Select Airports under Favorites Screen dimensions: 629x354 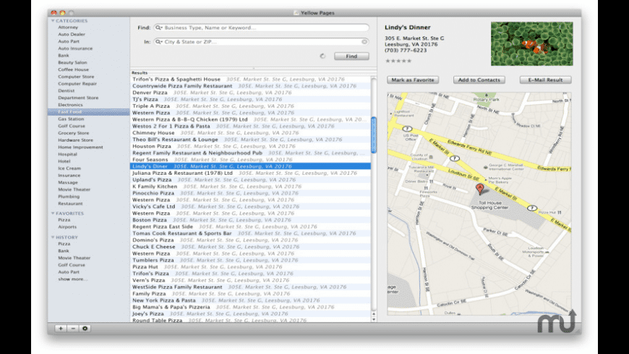pos(69,227)
